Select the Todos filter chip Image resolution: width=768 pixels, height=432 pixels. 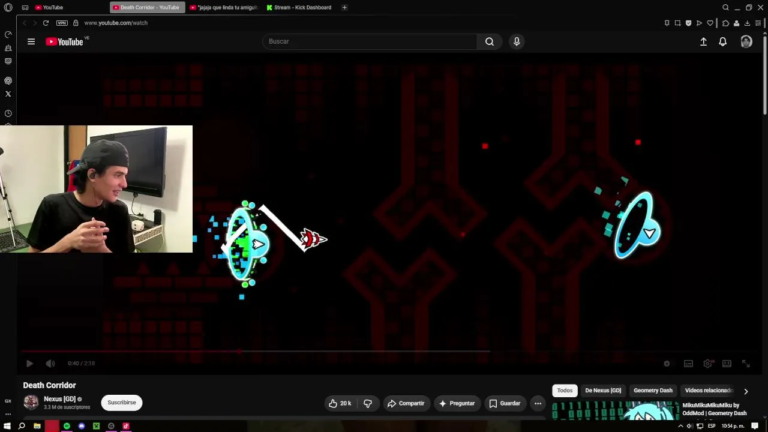[565, 391]
